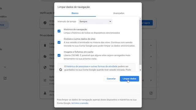Image resolution: width=196 pixels, height=110 pixels.
Task: Uncheck Imagens e ficheiros em cache
Action: (x=59, y=55)
